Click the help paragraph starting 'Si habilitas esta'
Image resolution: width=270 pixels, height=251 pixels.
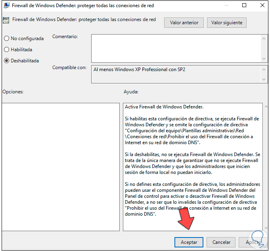click(x=192, y=131)
